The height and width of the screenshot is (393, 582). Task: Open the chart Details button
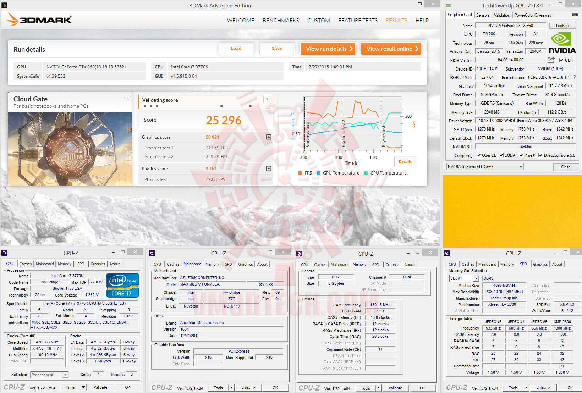(405, 162)
